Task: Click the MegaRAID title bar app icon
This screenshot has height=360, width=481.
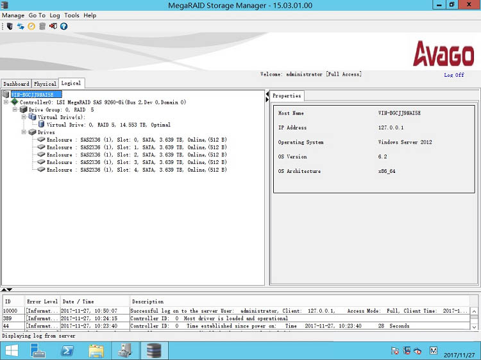Action: pyautogui.click(x=4, y=5)
